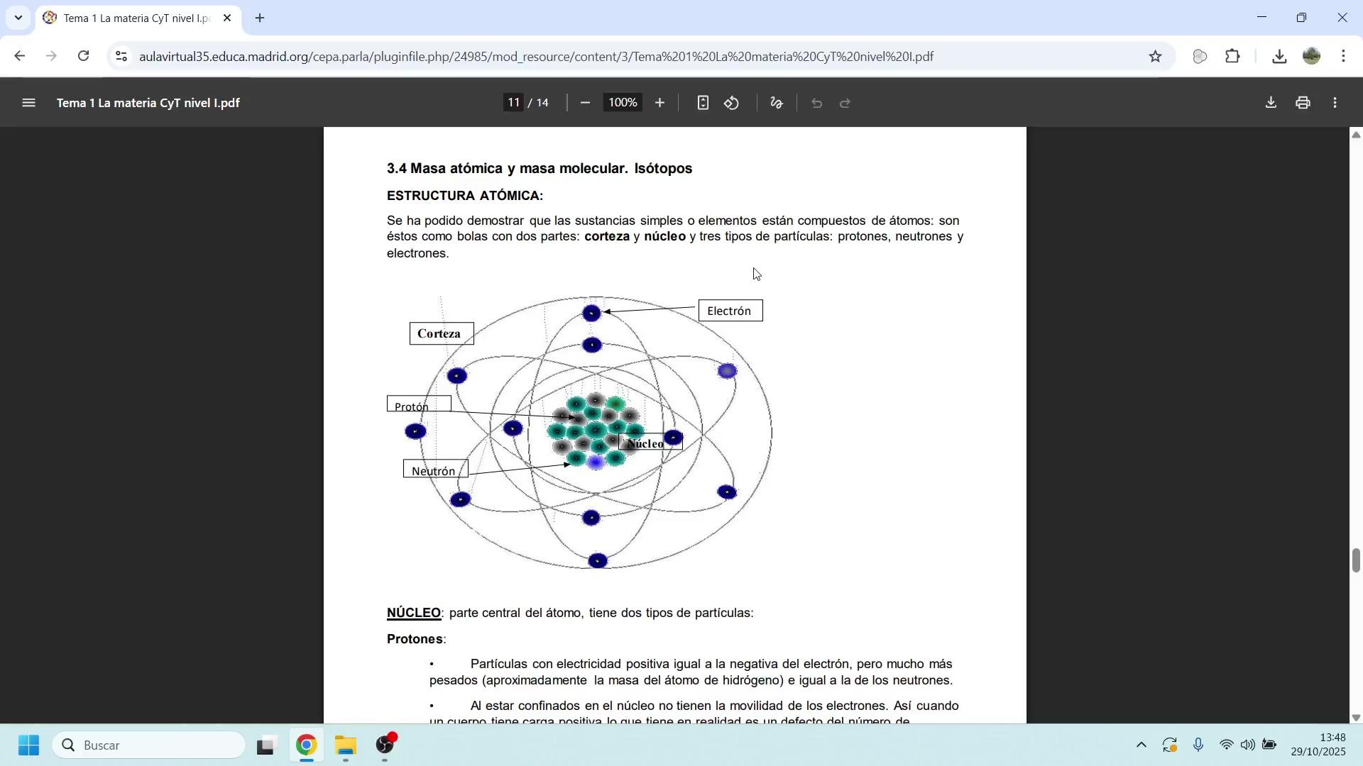
Task: Expand hidden system tray icons chevron
Action: (x=1141, y=745)
